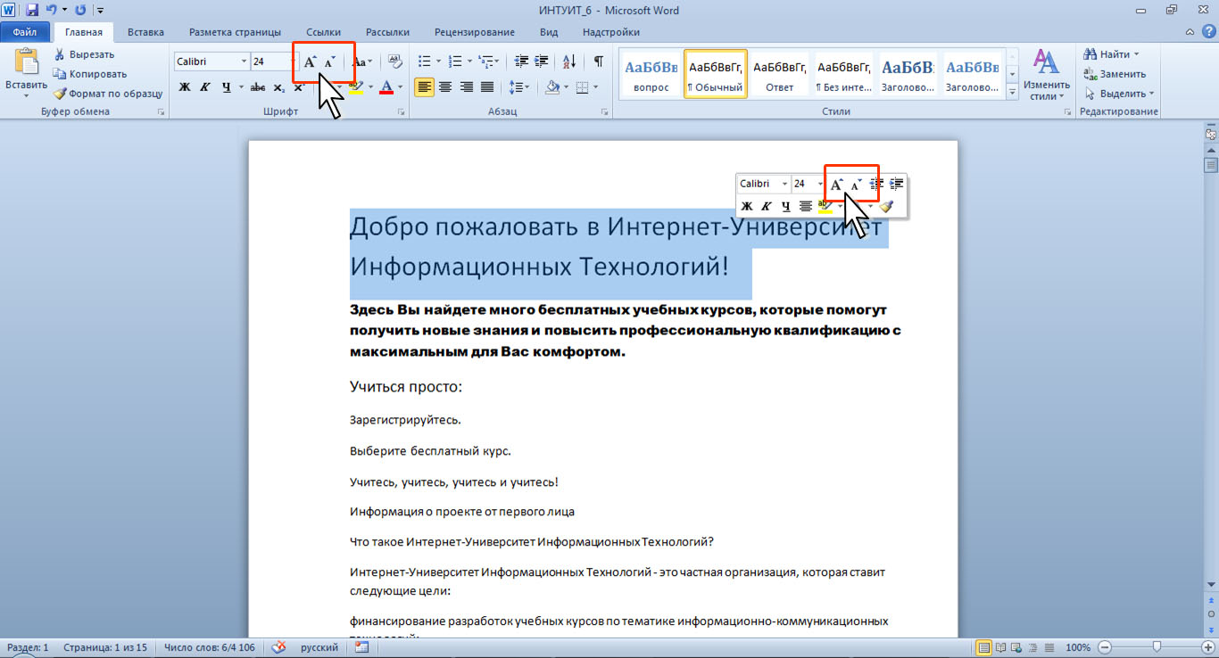The image size is (1219, 658).
Task: Switch to Print Layout view
Action: [984, 647]
